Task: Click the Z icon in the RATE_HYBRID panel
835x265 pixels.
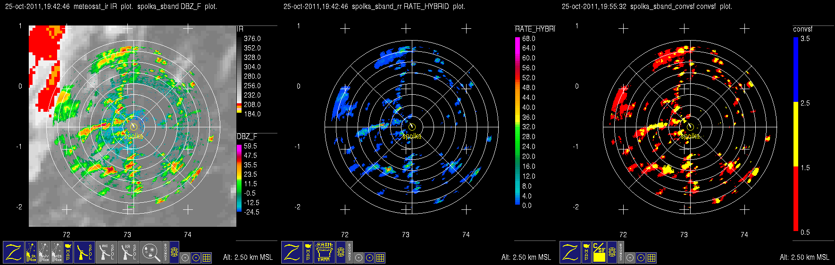Action: tap(292, 252)
